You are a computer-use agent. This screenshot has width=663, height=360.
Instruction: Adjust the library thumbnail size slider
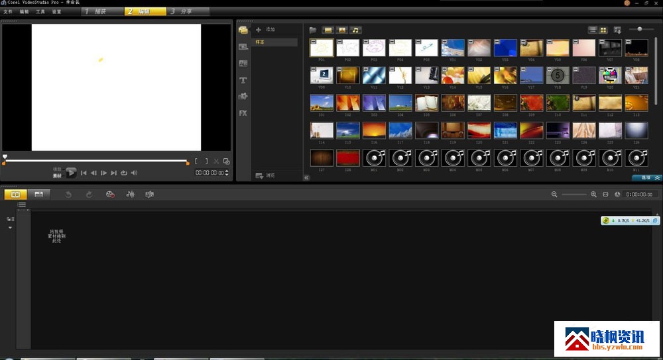[640, 29]
